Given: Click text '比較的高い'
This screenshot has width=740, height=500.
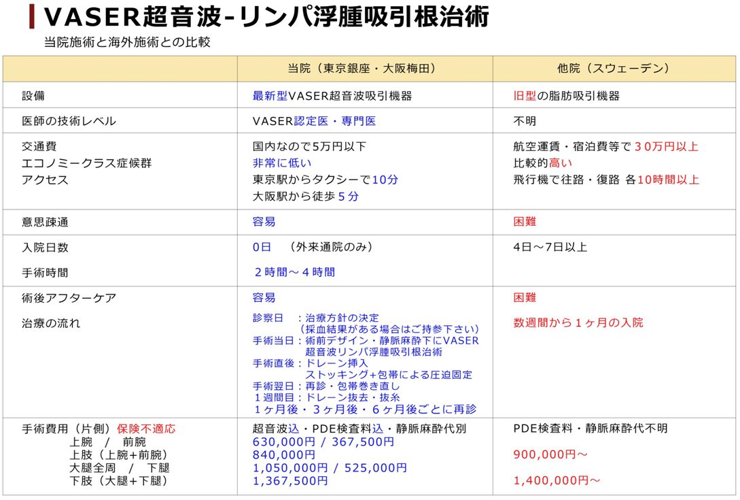Looking at the screenshot, I should 543,163.
